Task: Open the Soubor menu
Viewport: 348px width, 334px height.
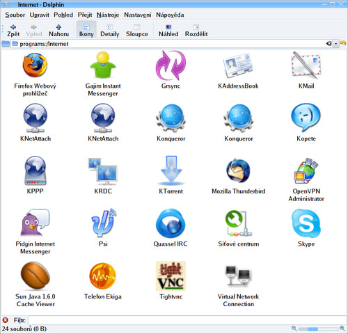Action: (x=15, y=15)
